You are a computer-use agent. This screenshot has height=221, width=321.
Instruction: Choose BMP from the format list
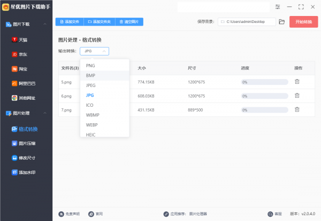105,76
